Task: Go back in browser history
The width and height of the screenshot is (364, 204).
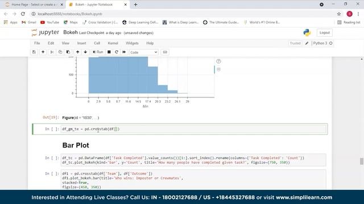Action: pyautogui.click(x=6, y=14)
